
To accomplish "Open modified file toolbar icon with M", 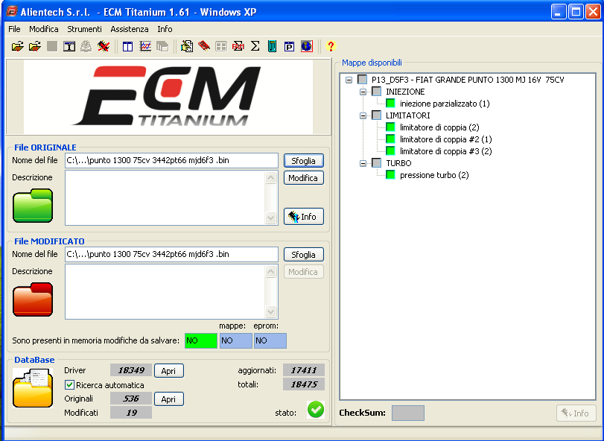I will coord(35,47).
